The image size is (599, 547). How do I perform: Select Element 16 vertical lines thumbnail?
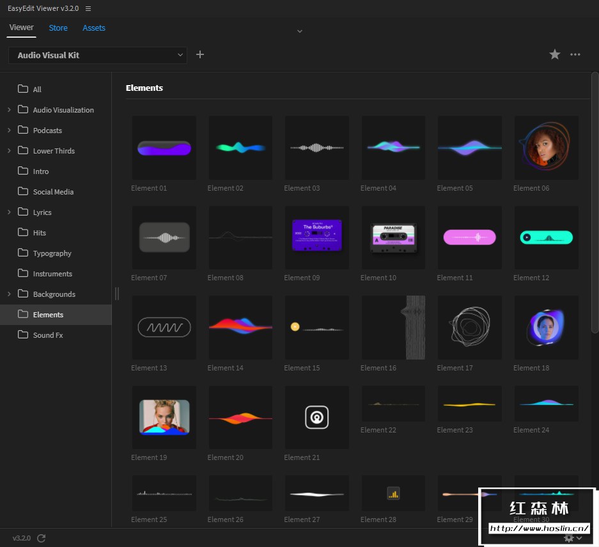(393, 327)
